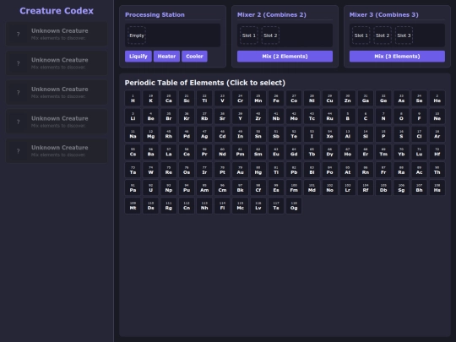Select the Hydrogen (H) element tile
Image resolution: width=456 pixels, height=342 pixels.
(x=133, y=98)
